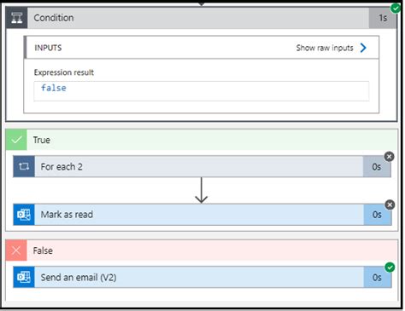
Task: Click the green checkmark of True branch
Action: pos(16,140)
